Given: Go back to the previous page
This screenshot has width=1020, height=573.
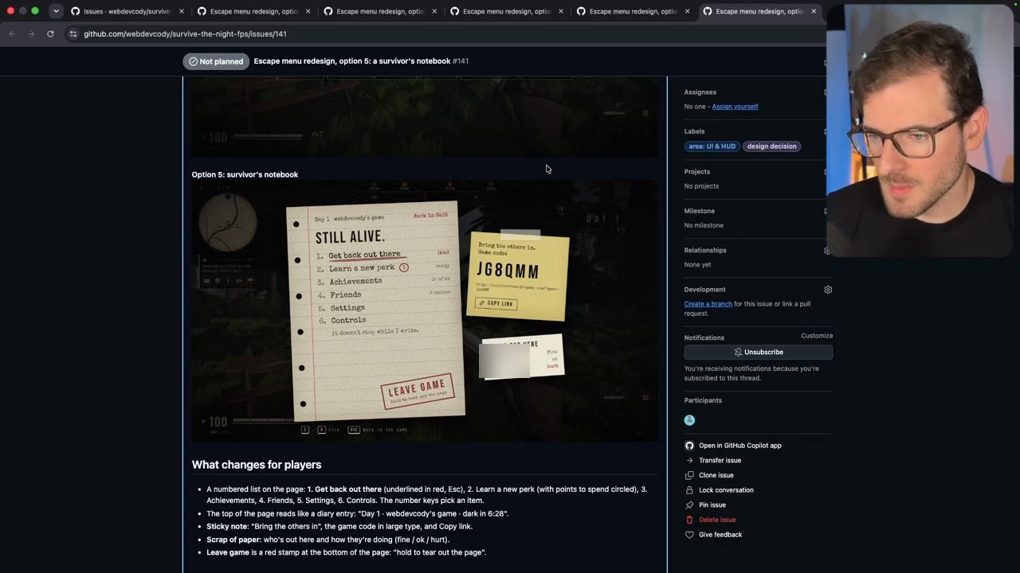Looking at the screenshot, I should tap(12, 33).
